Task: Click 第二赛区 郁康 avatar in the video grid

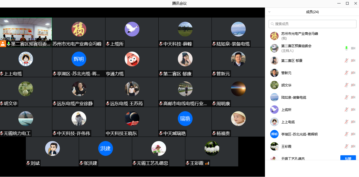Action: click(185, 59)
